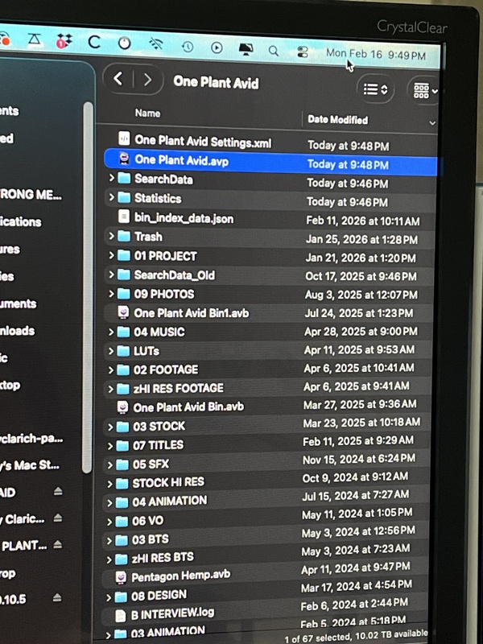Open Spotlight search in menu bar
Viewport: 483px width, 644px height.
click(x=274, y=50)
